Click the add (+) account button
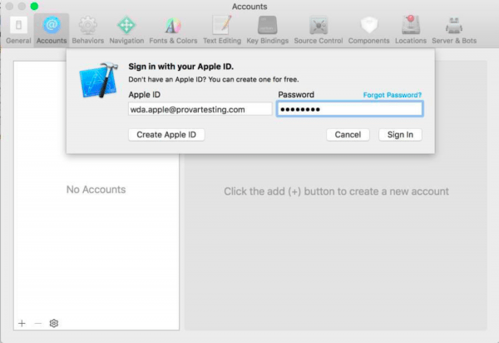 [x=22, y=324]
